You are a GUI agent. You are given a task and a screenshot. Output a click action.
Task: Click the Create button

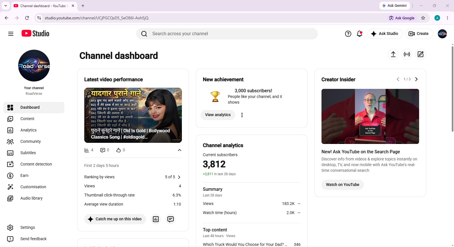(419, 34)
